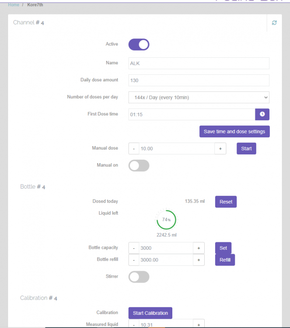290x328 pixels.
Task: Decrease manual dose with minus button
Action: pos(134,149)
